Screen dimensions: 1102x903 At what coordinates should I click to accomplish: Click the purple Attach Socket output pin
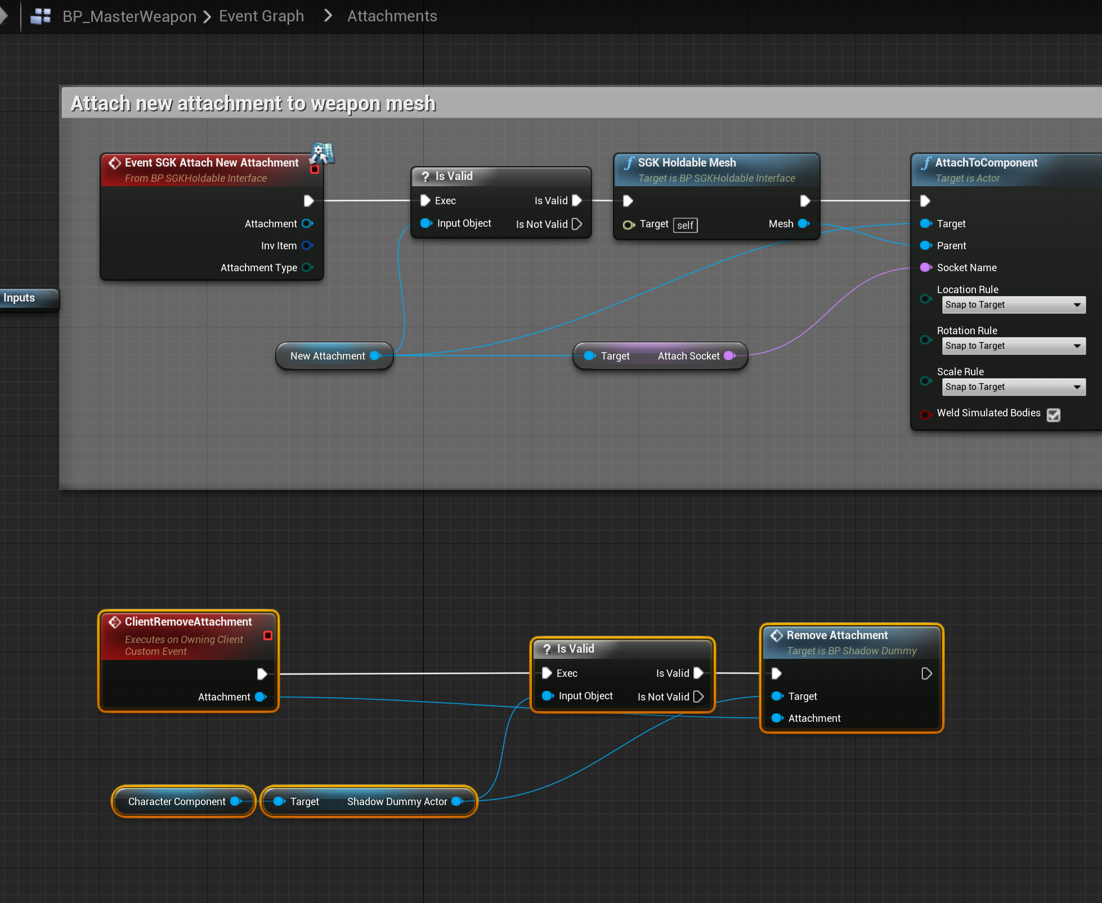coord(729,356)
